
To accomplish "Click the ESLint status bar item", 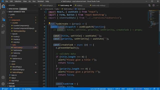I will click(138, 89).
